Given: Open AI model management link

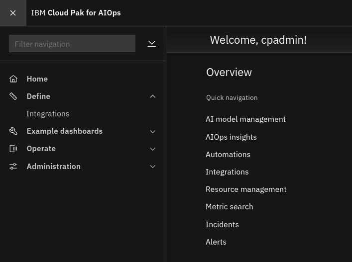Looking at the screenshot, I should click(x=245, y=119).
